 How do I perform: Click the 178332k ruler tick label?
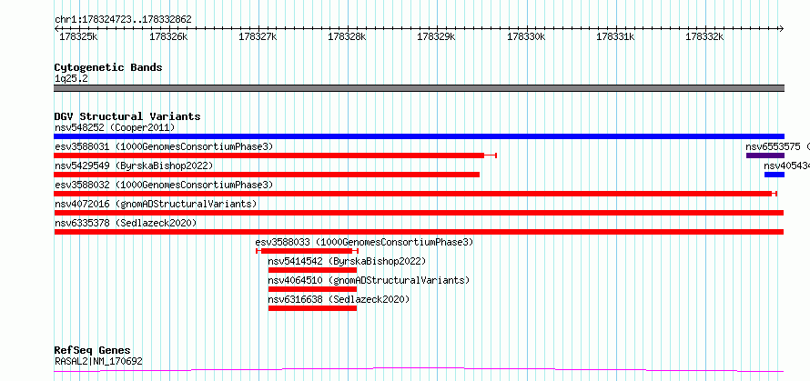(x=704, y=36)
